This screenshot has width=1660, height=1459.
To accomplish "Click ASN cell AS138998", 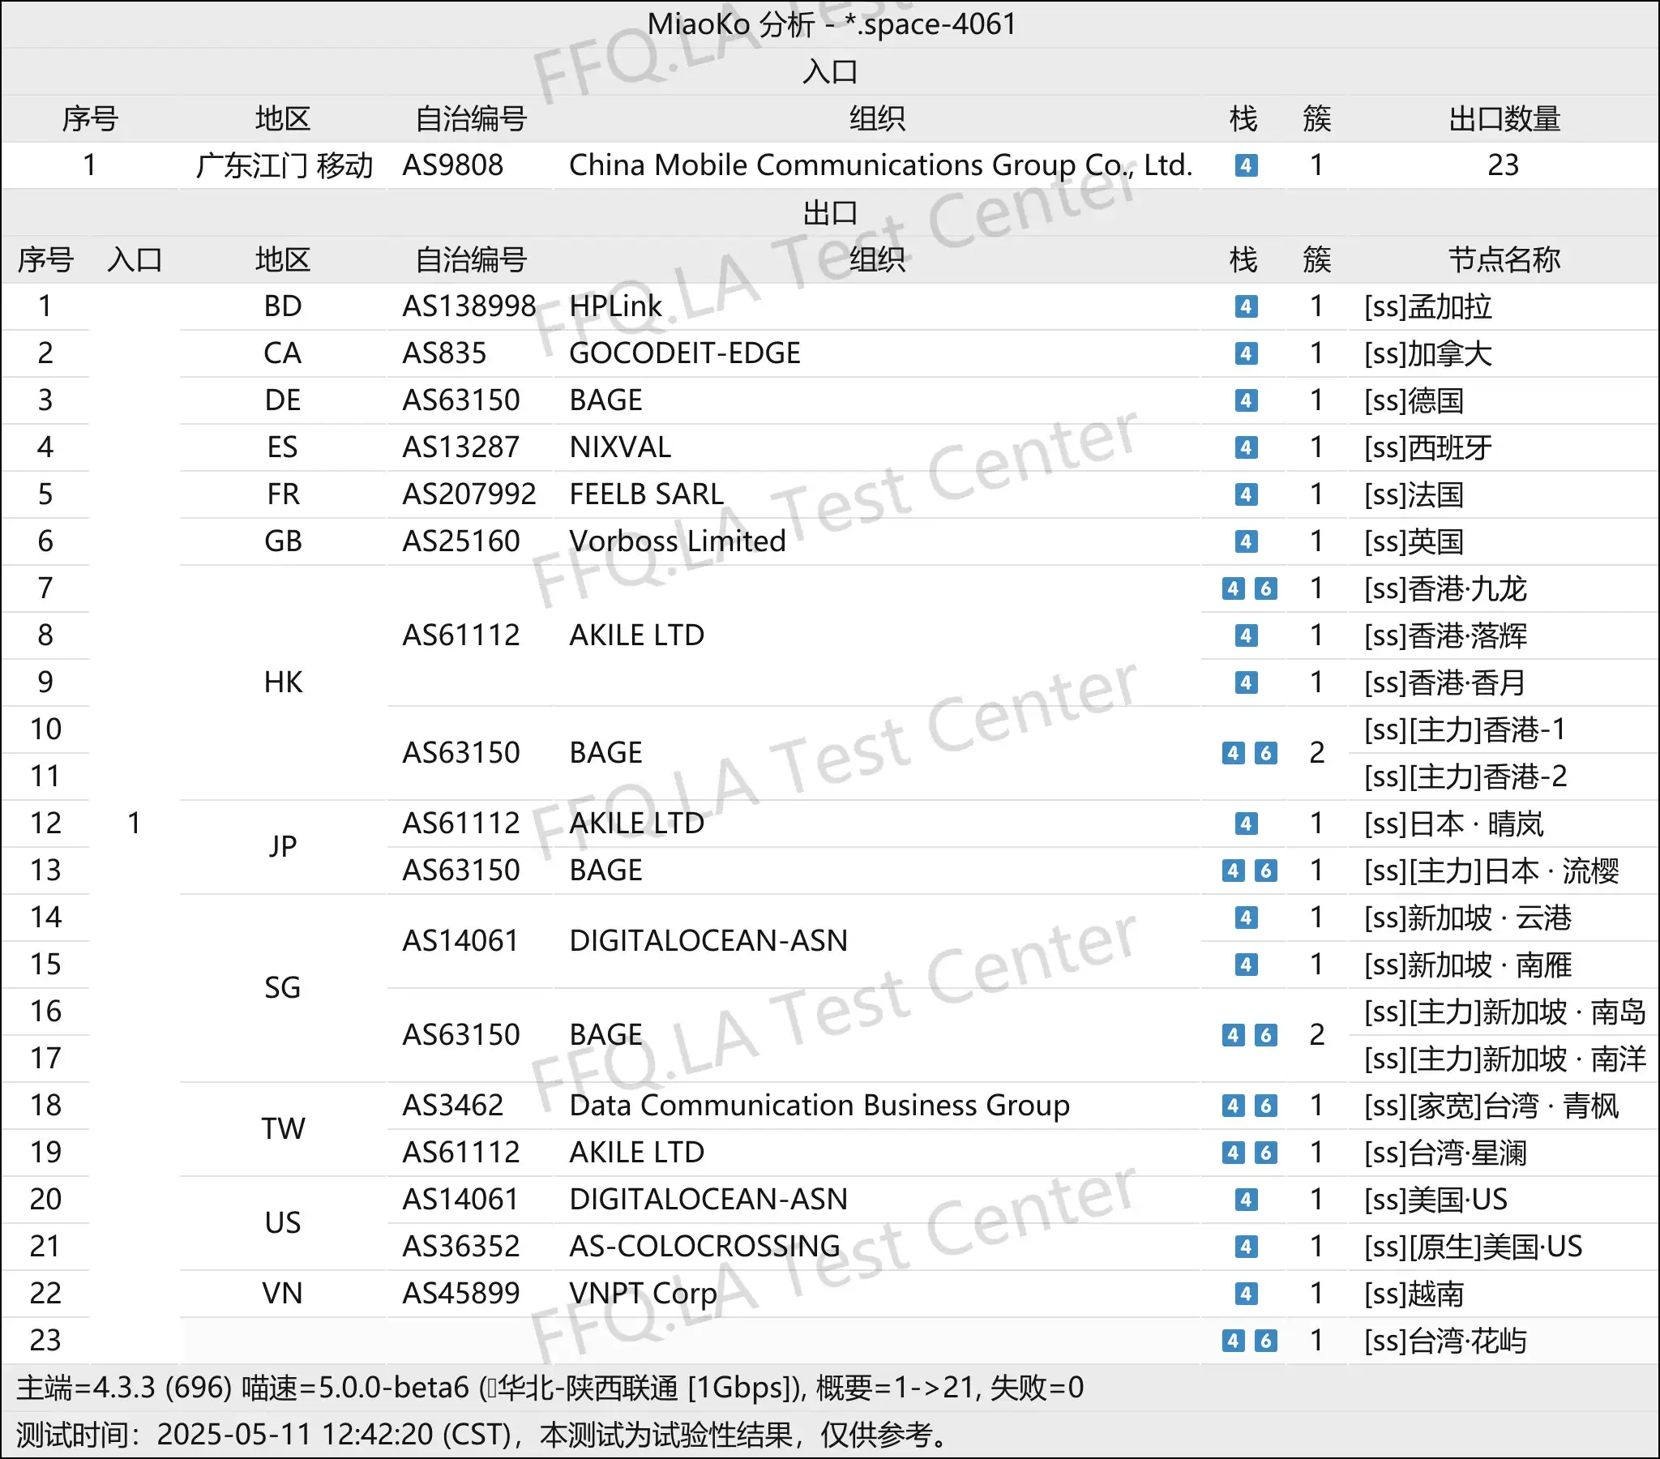I will [469, 307].
